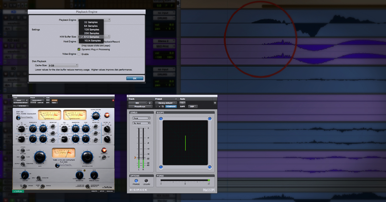Click the OUTPUT VOLUME knob on the Summit EQ

point(96,116)
